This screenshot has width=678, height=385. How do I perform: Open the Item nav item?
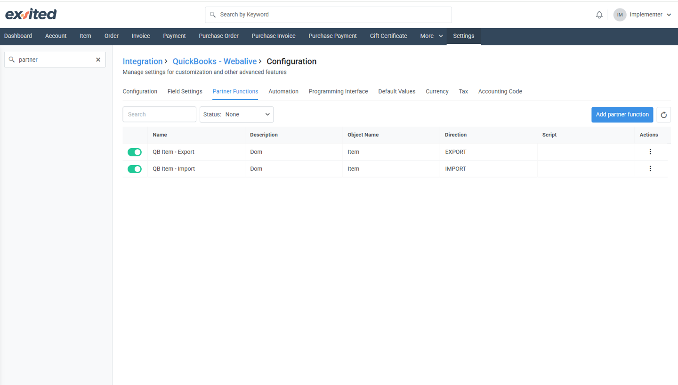pyautogui.click(x=85, y=36)
